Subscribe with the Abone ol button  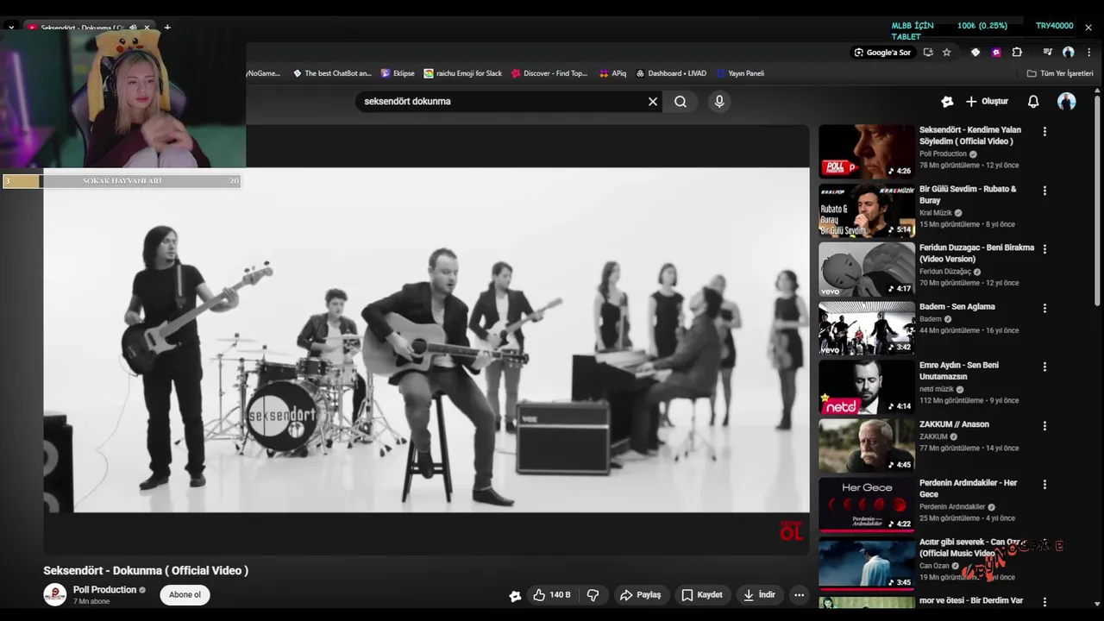pos(185,595)
